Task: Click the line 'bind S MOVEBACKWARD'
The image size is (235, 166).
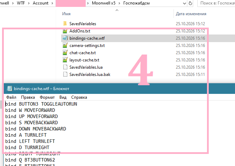Action: point(31,123)
